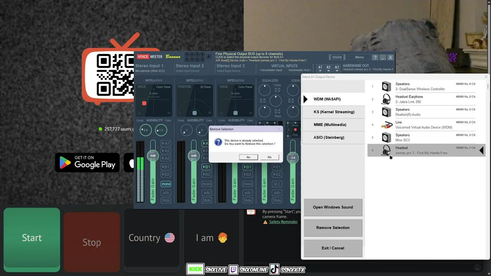
Task: Pick the Realtek(R) Audio speakers icon
Action: point(386,112)
